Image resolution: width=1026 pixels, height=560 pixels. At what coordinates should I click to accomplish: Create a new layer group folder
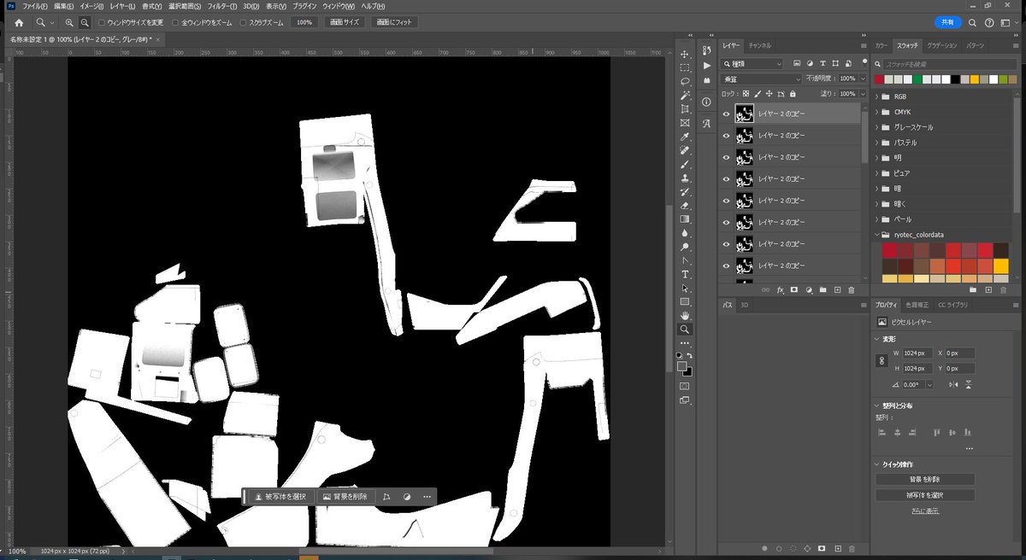(823, 290)
